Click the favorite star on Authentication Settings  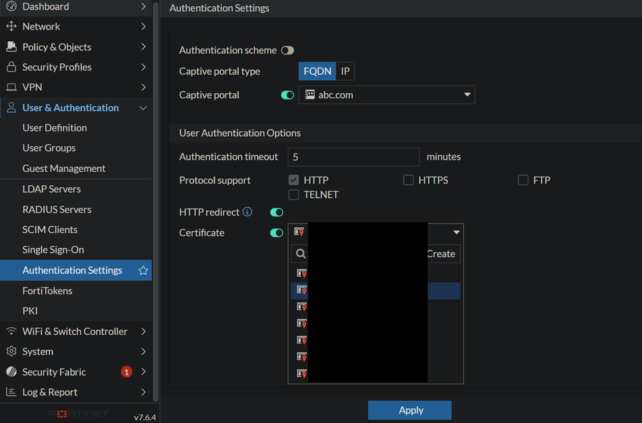pyautogui.click(x=143, y=270)
